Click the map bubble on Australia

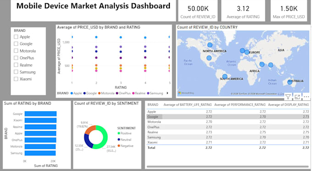click(290, 82)
